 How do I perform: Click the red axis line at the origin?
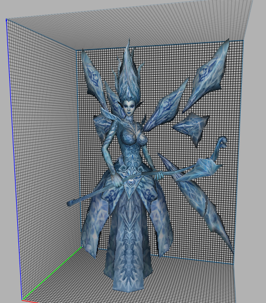[31, 301]
